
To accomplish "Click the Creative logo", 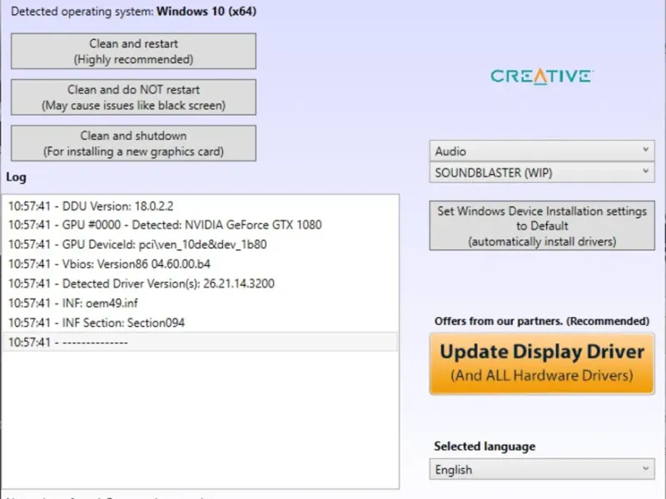I will pyautogui.click(x=542, y=77).
